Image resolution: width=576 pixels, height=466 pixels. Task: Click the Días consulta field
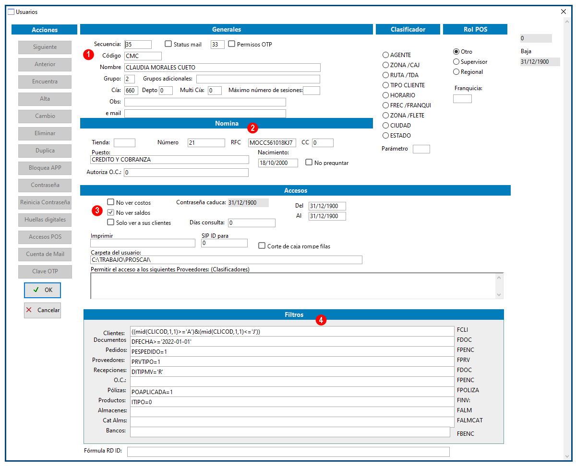252,223
